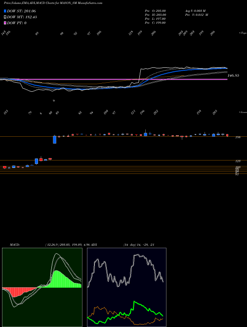The image size is (247, 327).
Task: Click the MACD: heading label
Action: pos(14,245)
